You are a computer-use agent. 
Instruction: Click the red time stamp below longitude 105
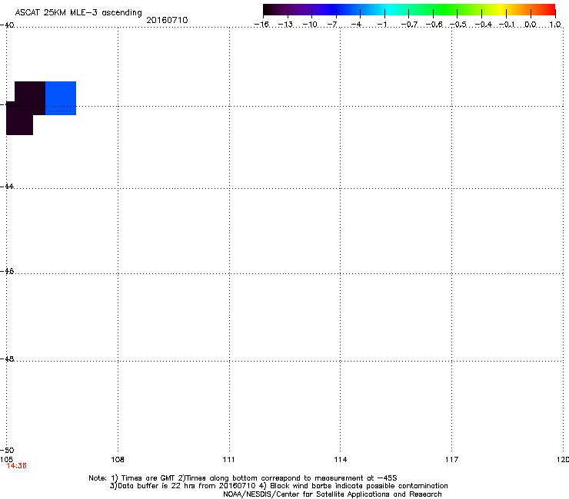(x=16, y=466)
